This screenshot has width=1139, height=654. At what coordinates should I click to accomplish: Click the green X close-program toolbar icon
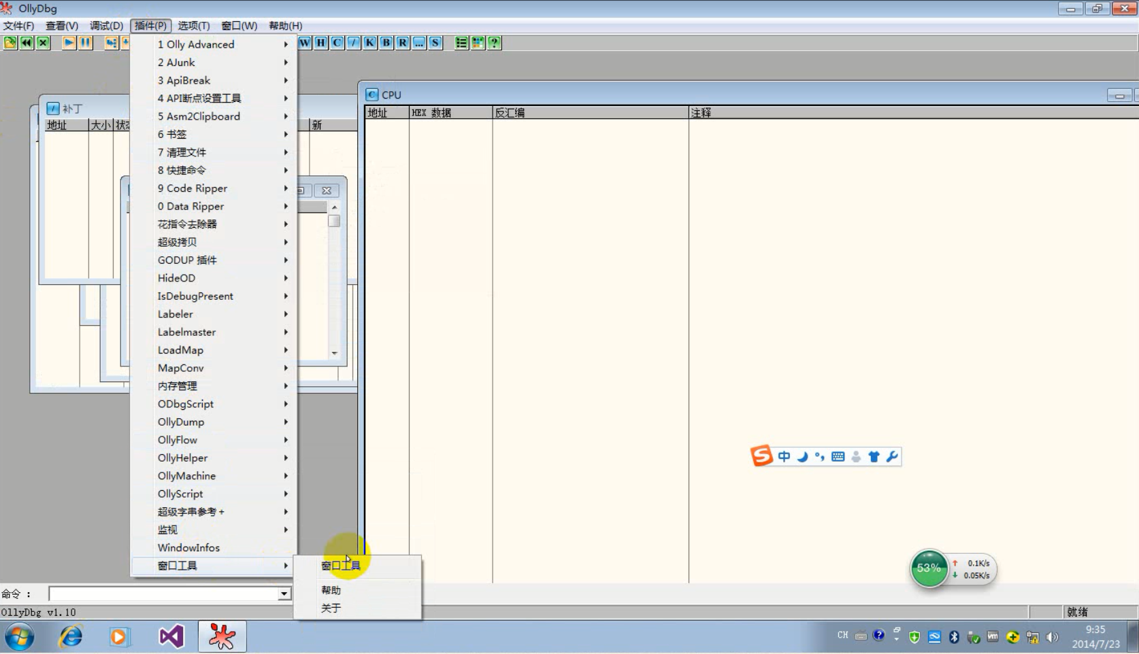(x=43, y=43)
